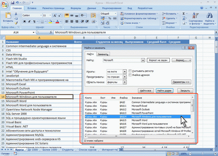Open Sort and Filter menu

195,19
